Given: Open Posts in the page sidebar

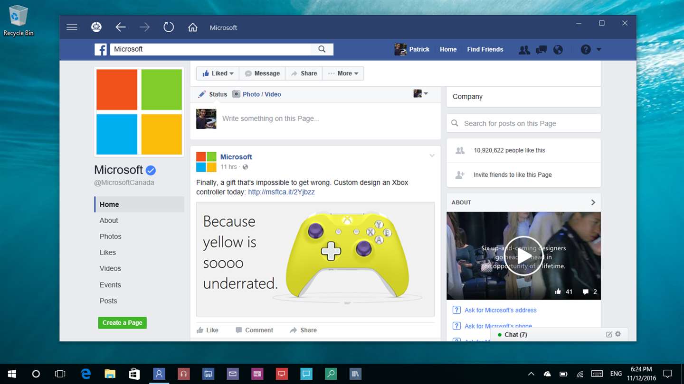Looking at the screenshot, I should tap(108, 301).
